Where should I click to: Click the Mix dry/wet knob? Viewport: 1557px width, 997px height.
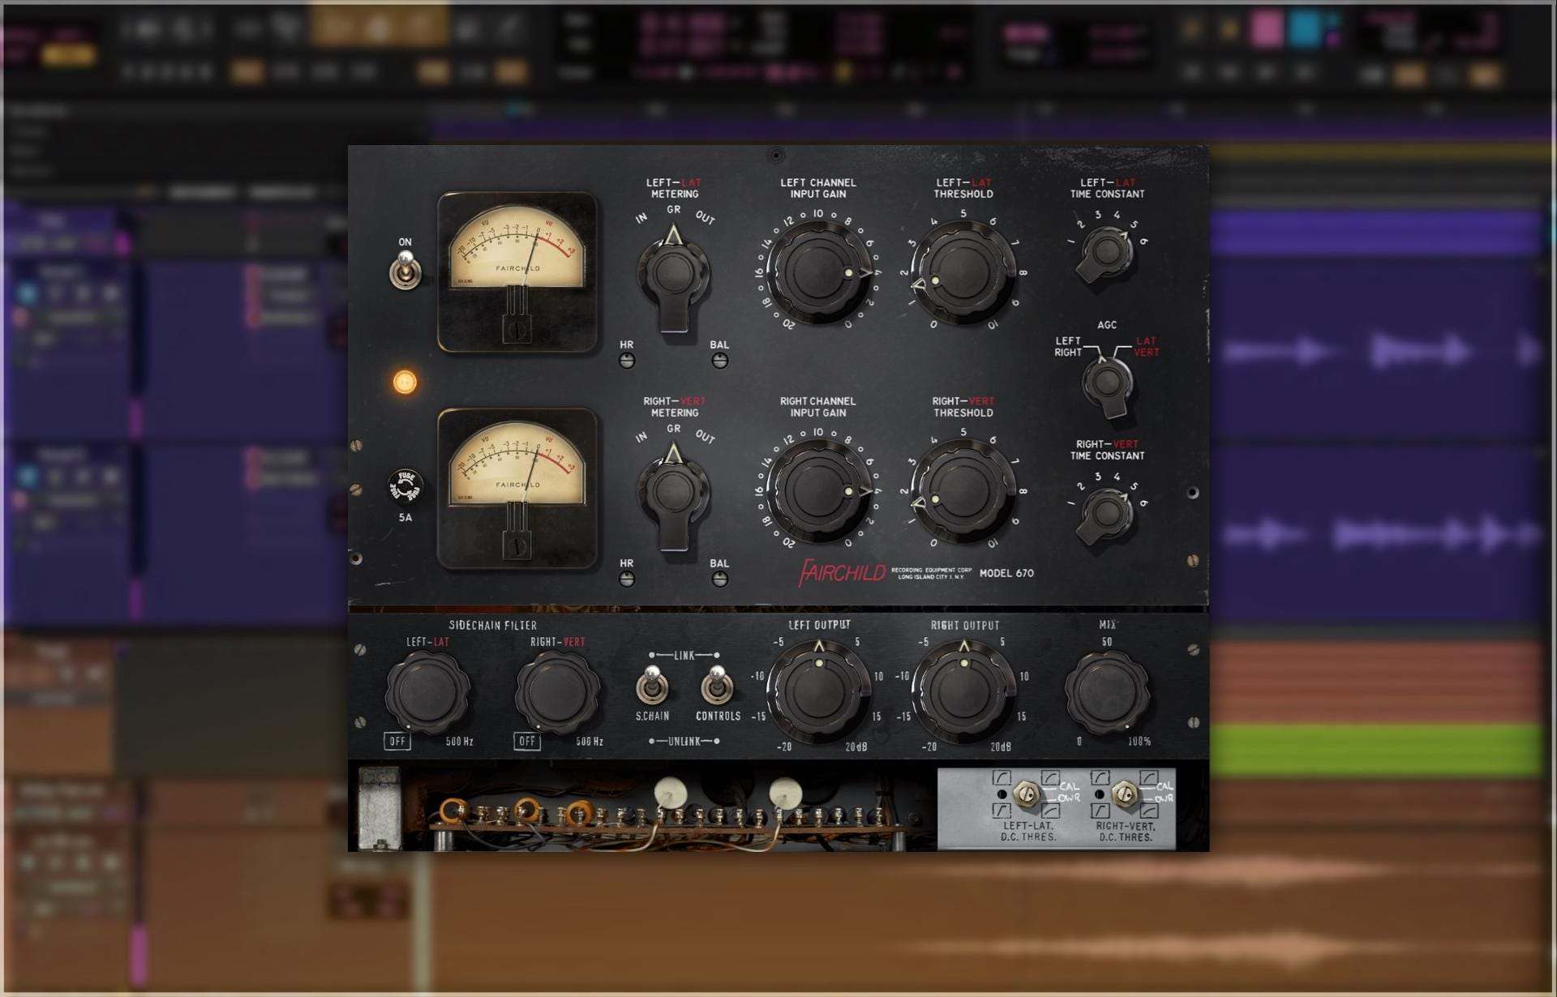1107,691
